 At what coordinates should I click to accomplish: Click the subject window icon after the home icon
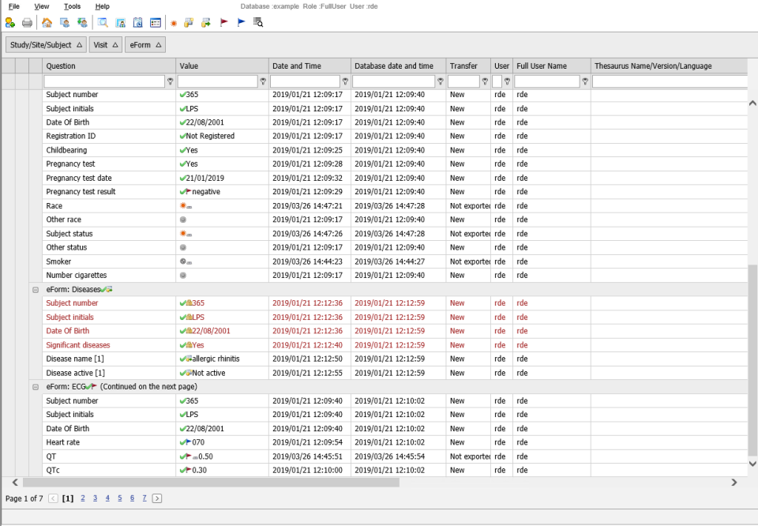[64, 22]
